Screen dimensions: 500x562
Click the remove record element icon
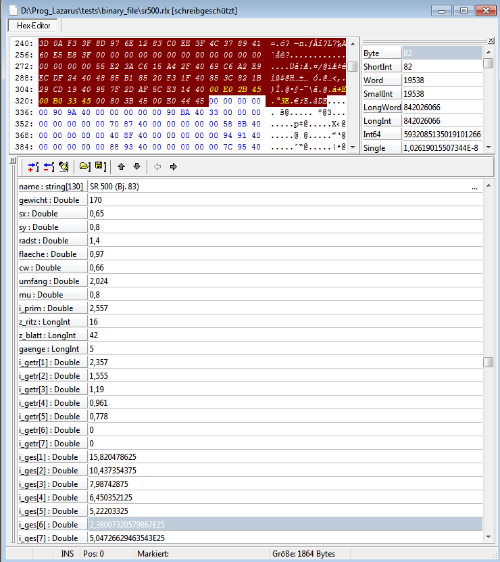tap(49, 166)
